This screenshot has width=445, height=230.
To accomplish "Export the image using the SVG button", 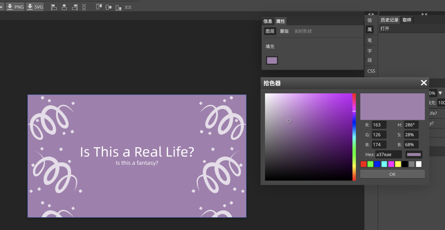I will tap(35, 7).
